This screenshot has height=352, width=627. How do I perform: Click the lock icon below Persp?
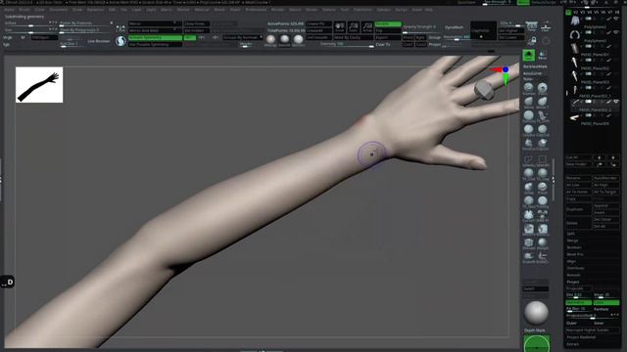532,40
